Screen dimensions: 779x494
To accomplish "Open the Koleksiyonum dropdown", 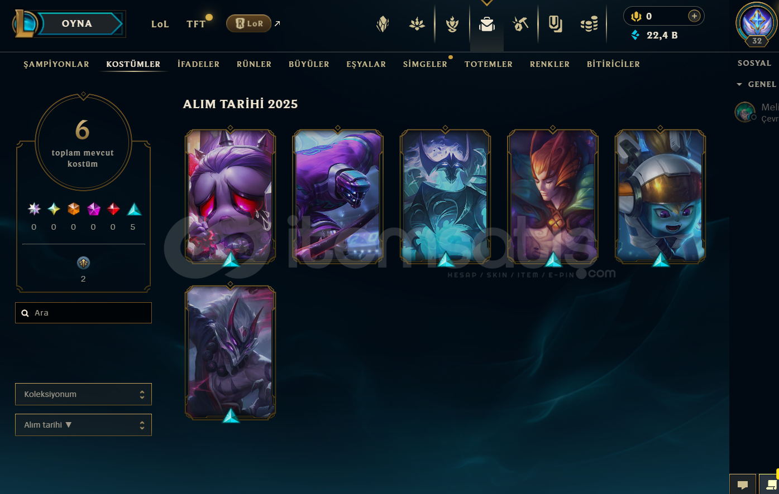I will (x=83, y=394).
